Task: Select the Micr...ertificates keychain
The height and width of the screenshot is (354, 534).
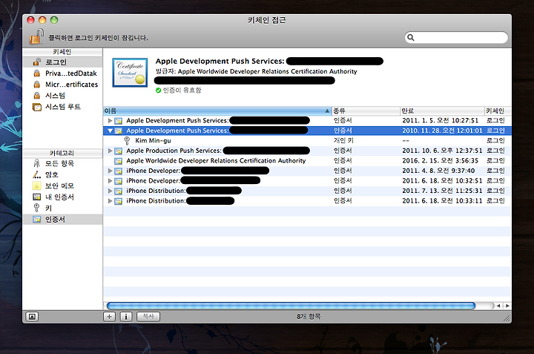Action: click(62, 84)
